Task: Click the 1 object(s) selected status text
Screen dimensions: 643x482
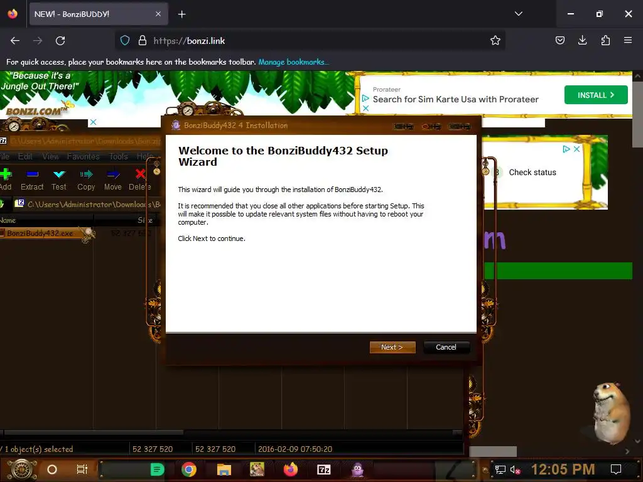Action: pyautogui.click(x=39, y=449)
